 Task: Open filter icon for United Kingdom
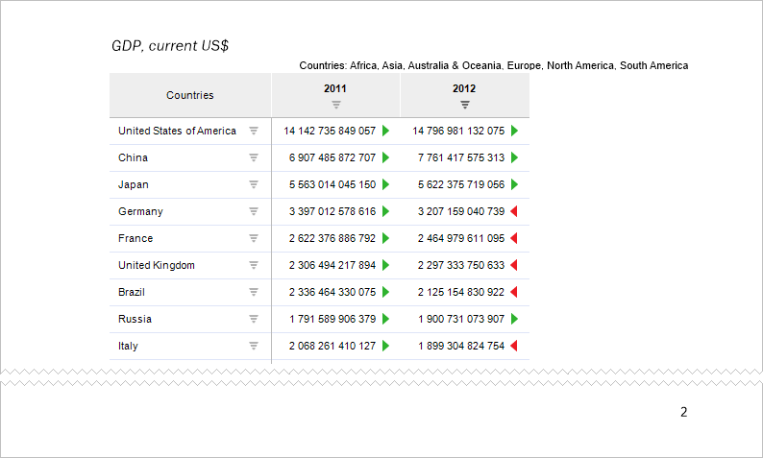click(254, 265)
